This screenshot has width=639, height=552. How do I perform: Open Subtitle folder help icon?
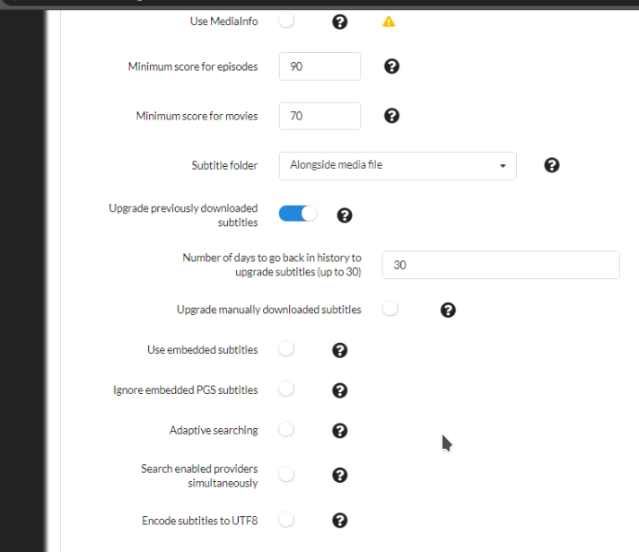pos(551,165)
